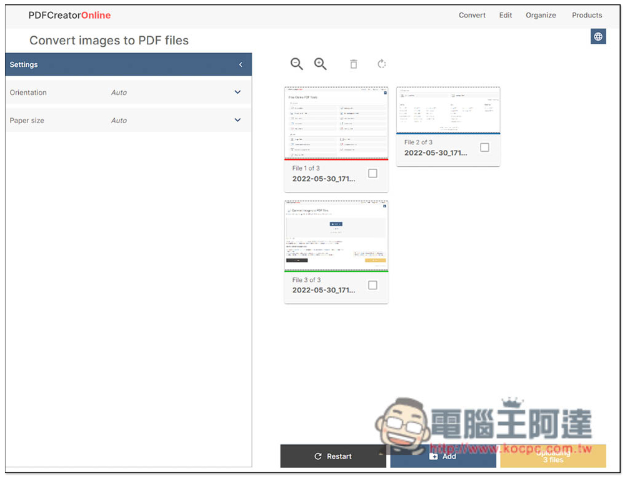This screenshot has height=478, width=625.
Task: Enable the checkbox for File 3 of 3
Action: pos(372,285)
